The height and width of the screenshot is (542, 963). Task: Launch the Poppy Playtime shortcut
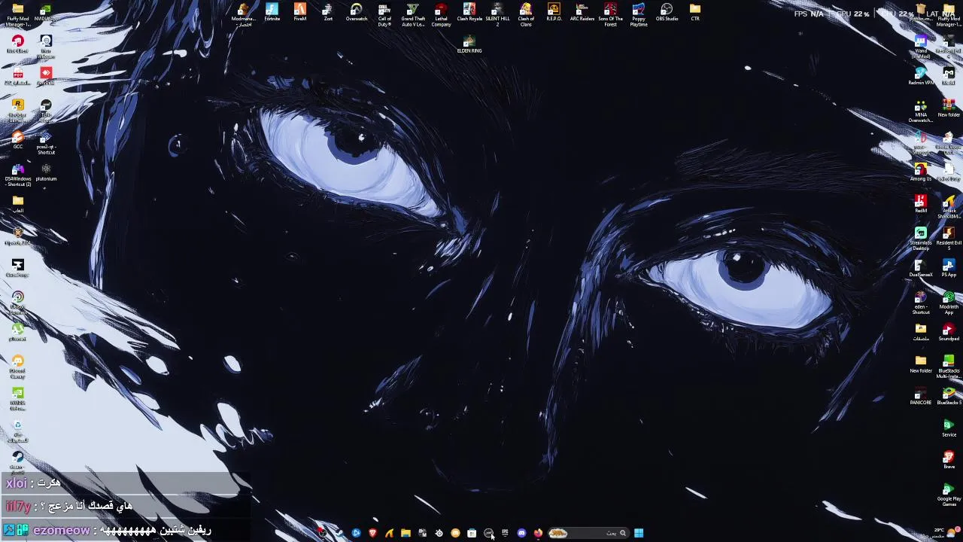[639, 15]
